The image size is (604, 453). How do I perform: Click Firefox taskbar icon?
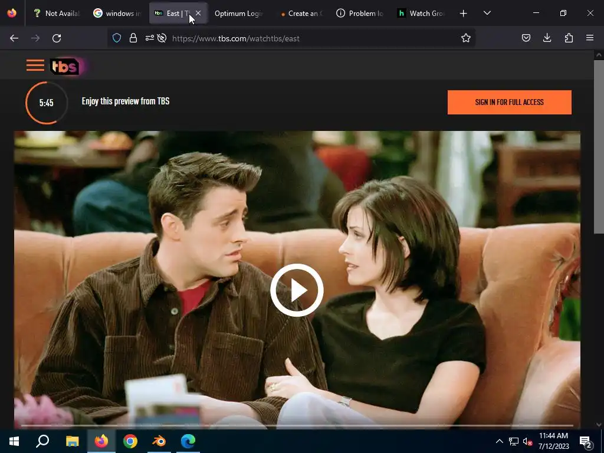101,441
